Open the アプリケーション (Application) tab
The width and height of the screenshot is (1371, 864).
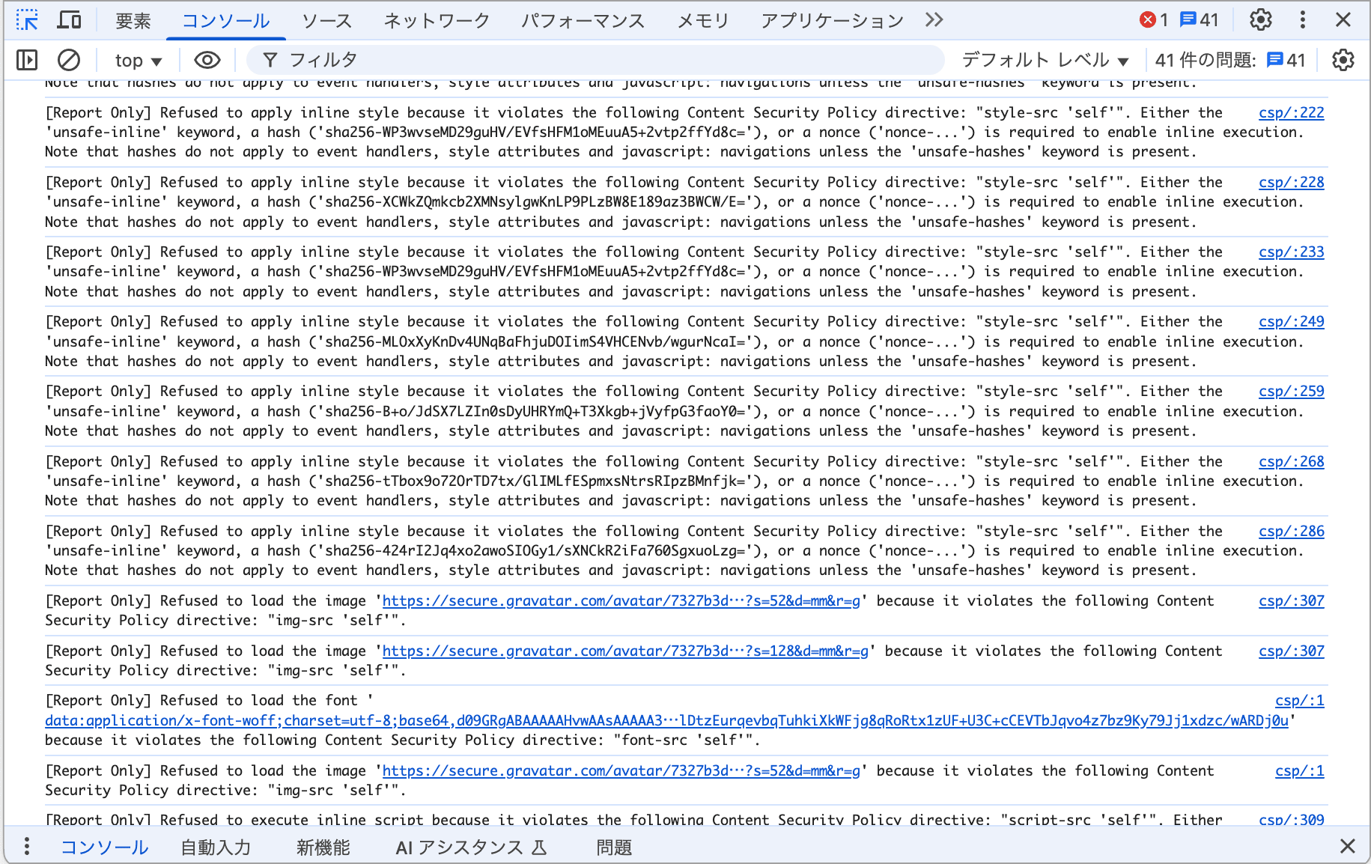[x=832, y=21]
